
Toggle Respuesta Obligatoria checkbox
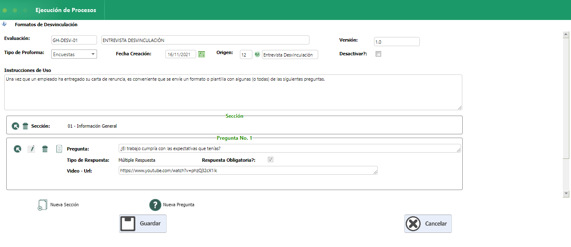coord(271,160)
